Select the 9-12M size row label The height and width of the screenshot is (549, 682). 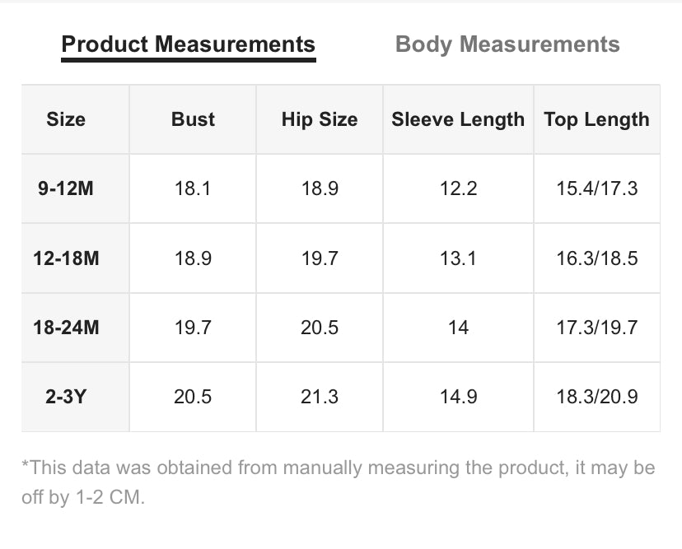pos(66,188)
